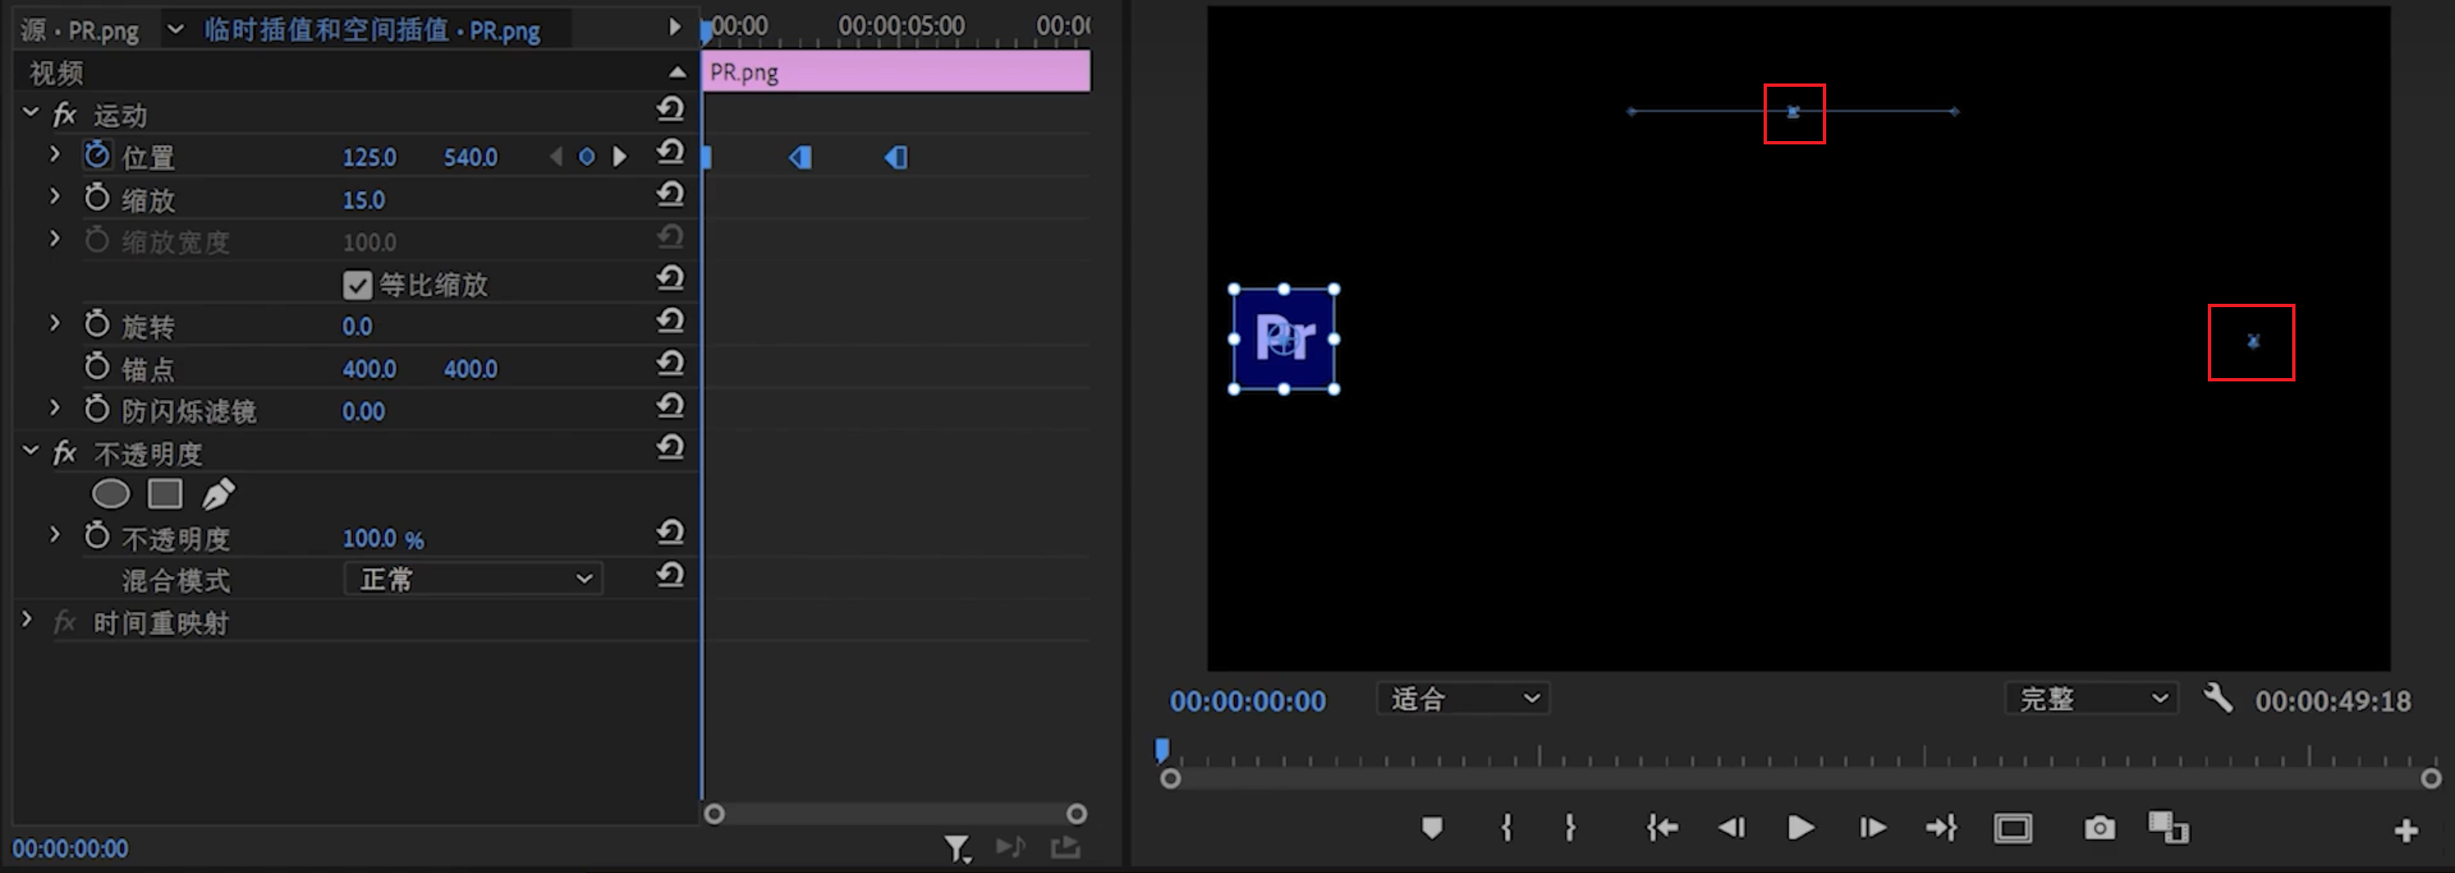Viewport: 2455px width, 873px height.
Task: Toggle animation stopwatch for 位置
Action: (97, 155)
